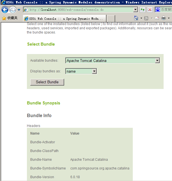Click the Bundle-Version row label
The height and width of the screenshot is (181, 172).
click(x=42, y=177)
